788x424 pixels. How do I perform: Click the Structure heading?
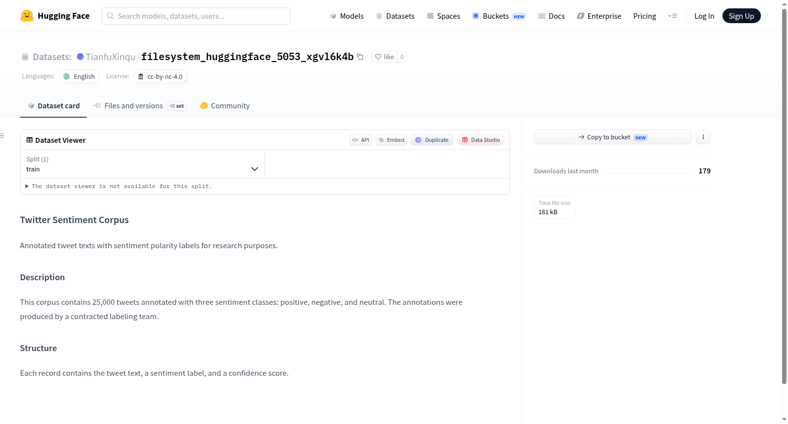[38, 348]
